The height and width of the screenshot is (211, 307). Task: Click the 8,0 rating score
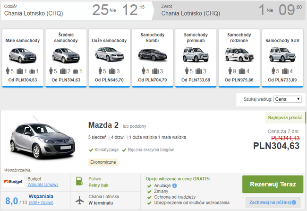(11, 201)
